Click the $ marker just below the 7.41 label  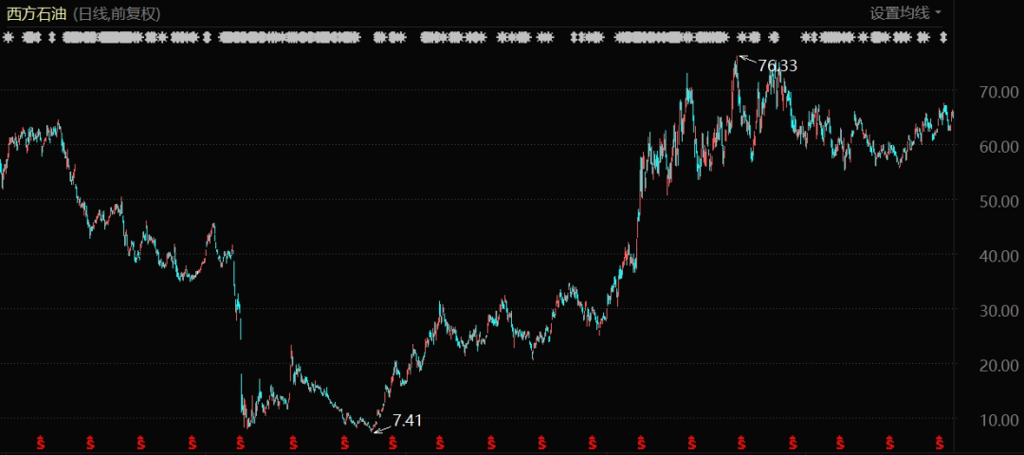[392, 442]
